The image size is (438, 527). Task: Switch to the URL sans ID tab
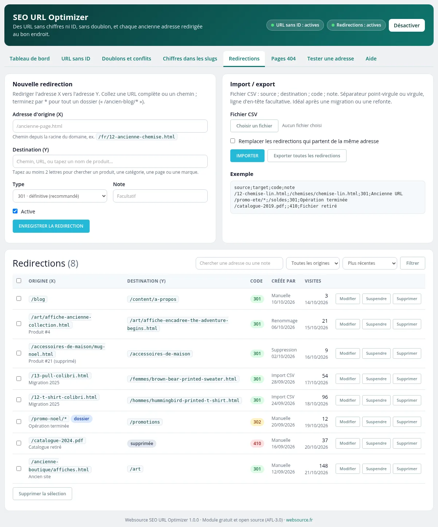coord(76,59)
